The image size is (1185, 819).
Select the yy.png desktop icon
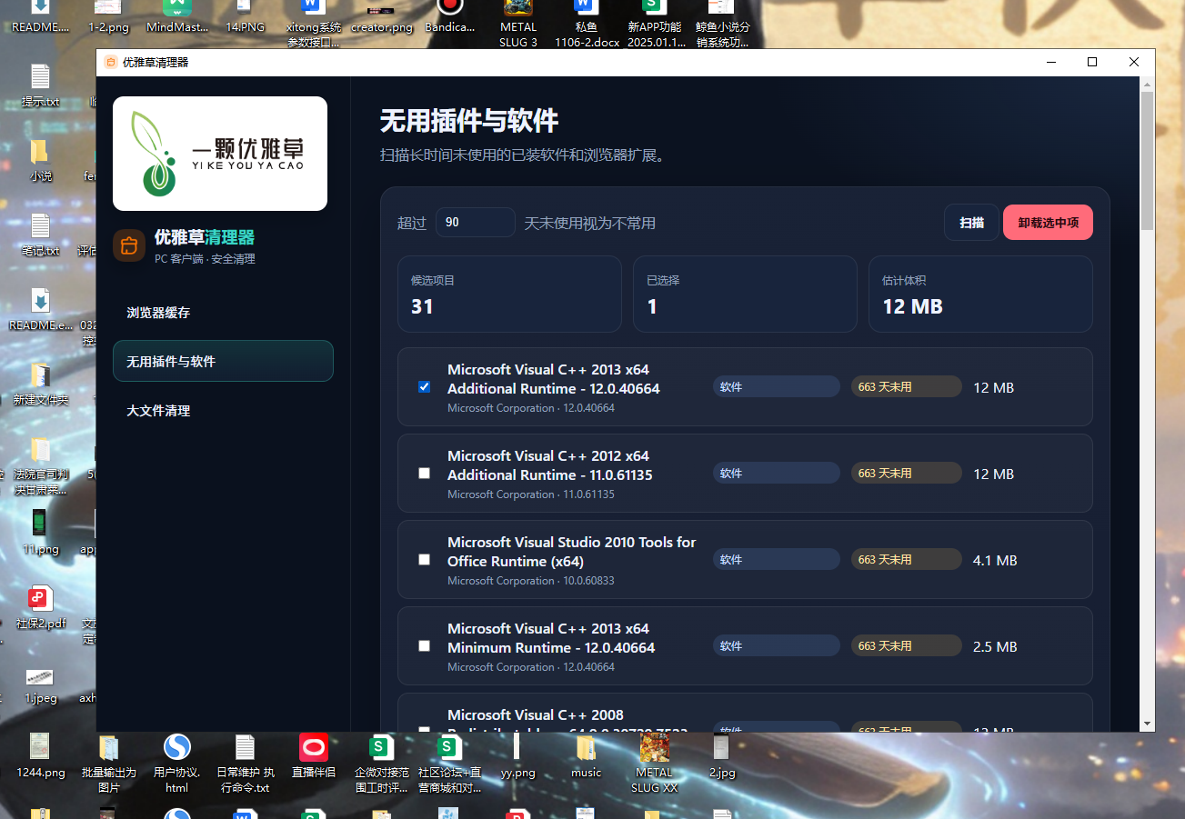517,756
